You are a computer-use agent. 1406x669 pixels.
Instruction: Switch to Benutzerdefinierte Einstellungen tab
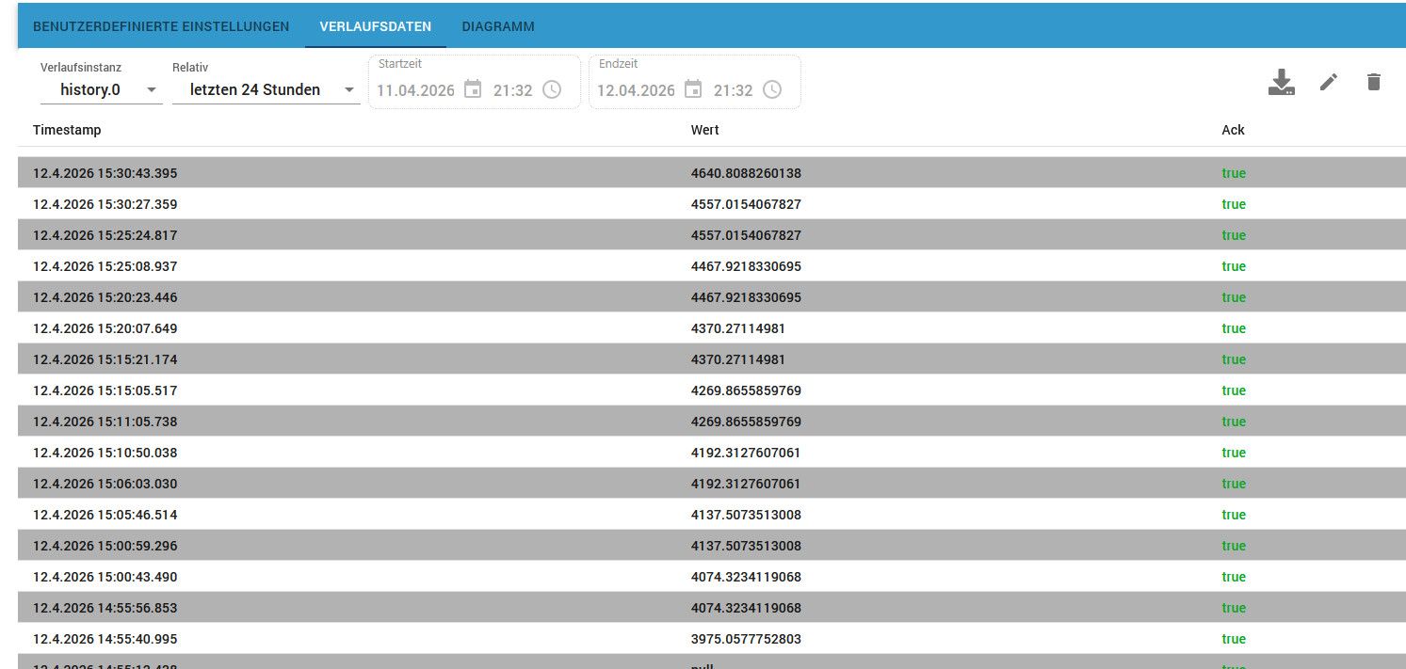pyautogui.click(x=161, y=26)
